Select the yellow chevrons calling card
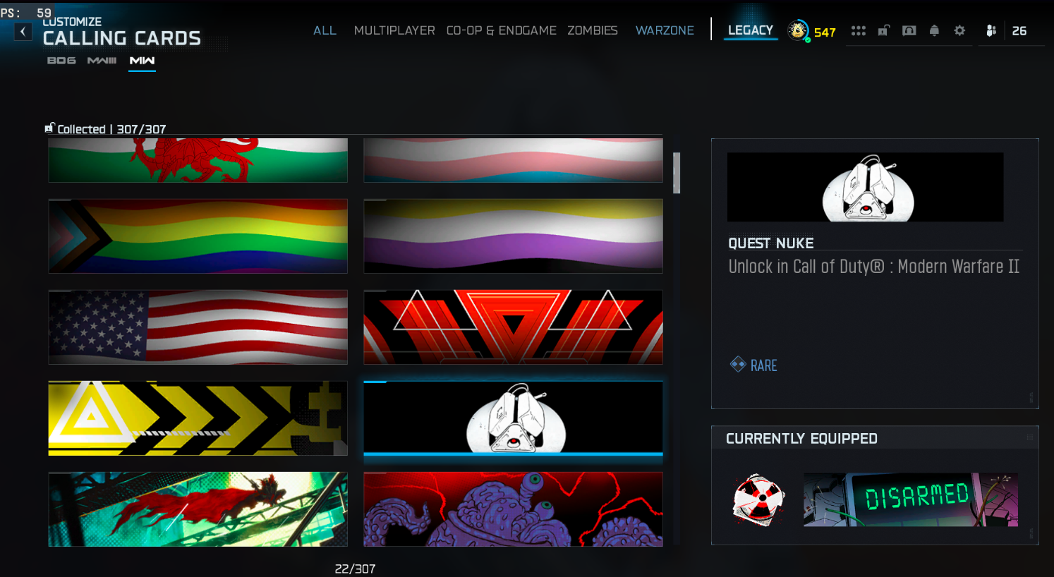1054x577 pixels. pyautogui.click(x=198, y=418)
